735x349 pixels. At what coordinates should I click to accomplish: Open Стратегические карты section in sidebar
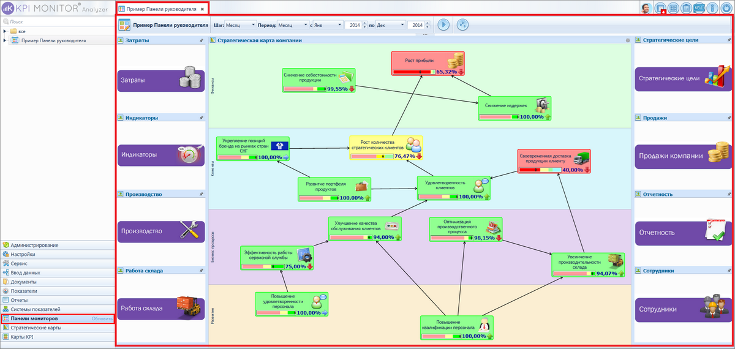58,328
